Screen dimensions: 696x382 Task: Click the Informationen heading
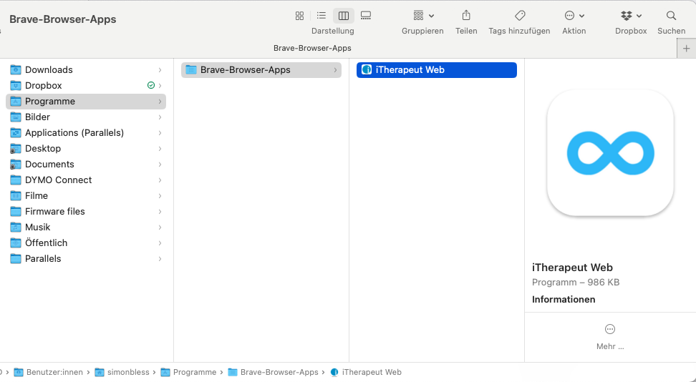click(x=564, y=300)
